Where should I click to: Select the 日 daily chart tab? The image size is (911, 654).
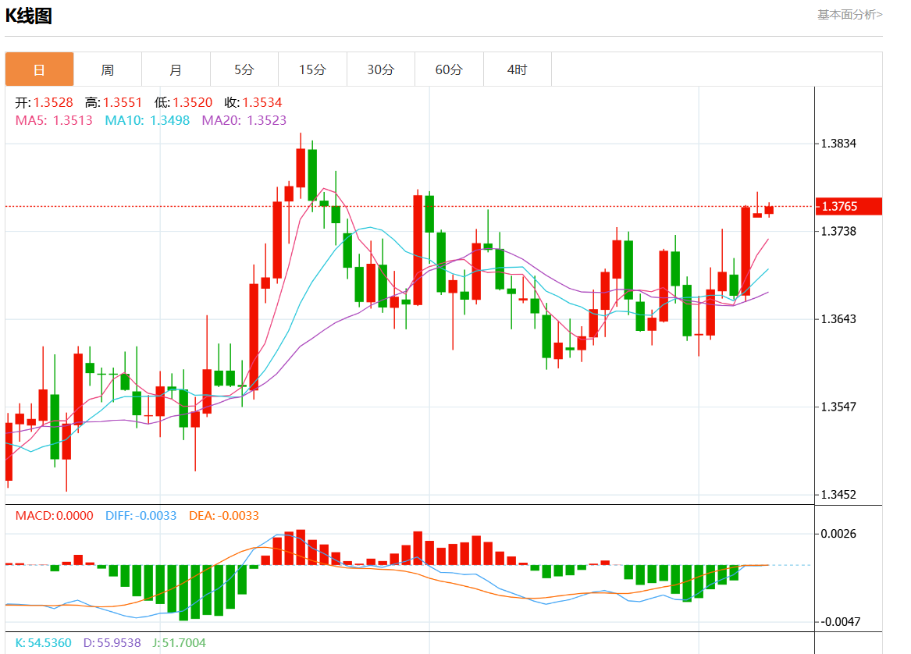[40, 69]
